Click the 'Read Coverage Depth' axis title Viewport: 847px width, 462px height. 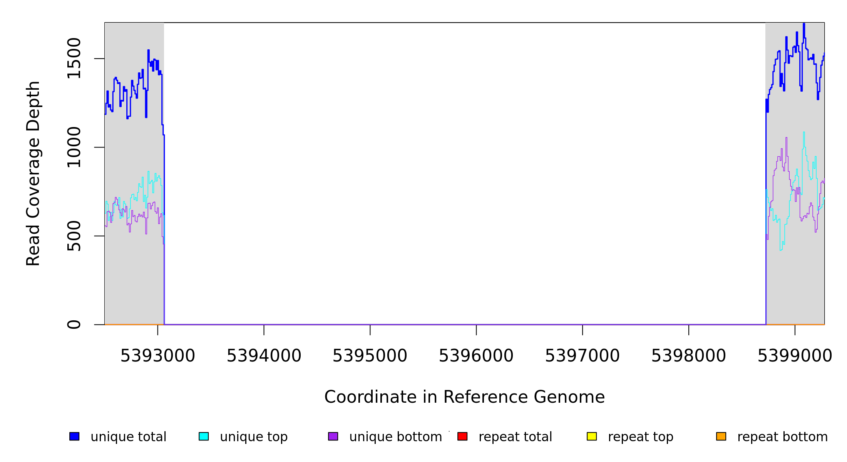pyautogui.click(x=33, y=173)
